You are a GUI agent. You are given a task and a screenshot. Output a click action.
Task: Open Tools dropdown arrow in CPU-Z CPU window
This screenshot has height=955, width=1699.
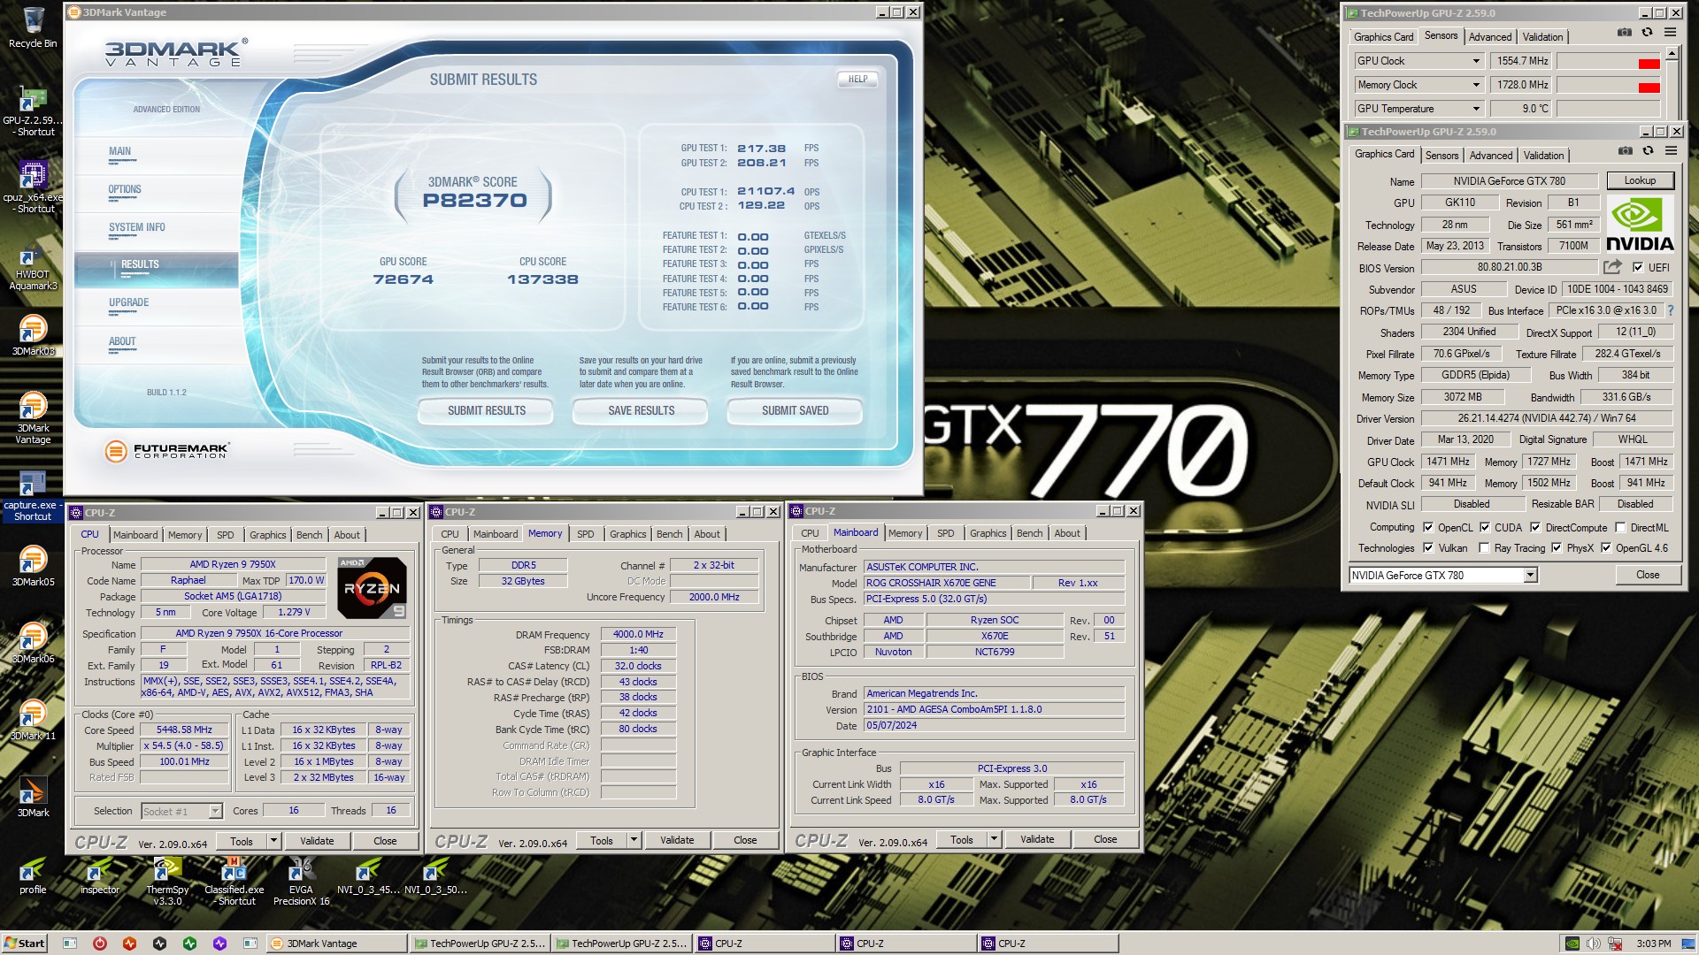tap(273, 841)
